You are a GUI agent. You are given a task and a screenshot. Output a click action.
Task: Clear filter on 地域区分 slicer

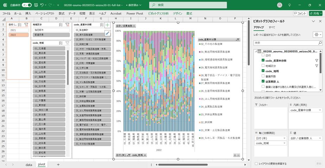pyautogui.click(x=68, y=25)
